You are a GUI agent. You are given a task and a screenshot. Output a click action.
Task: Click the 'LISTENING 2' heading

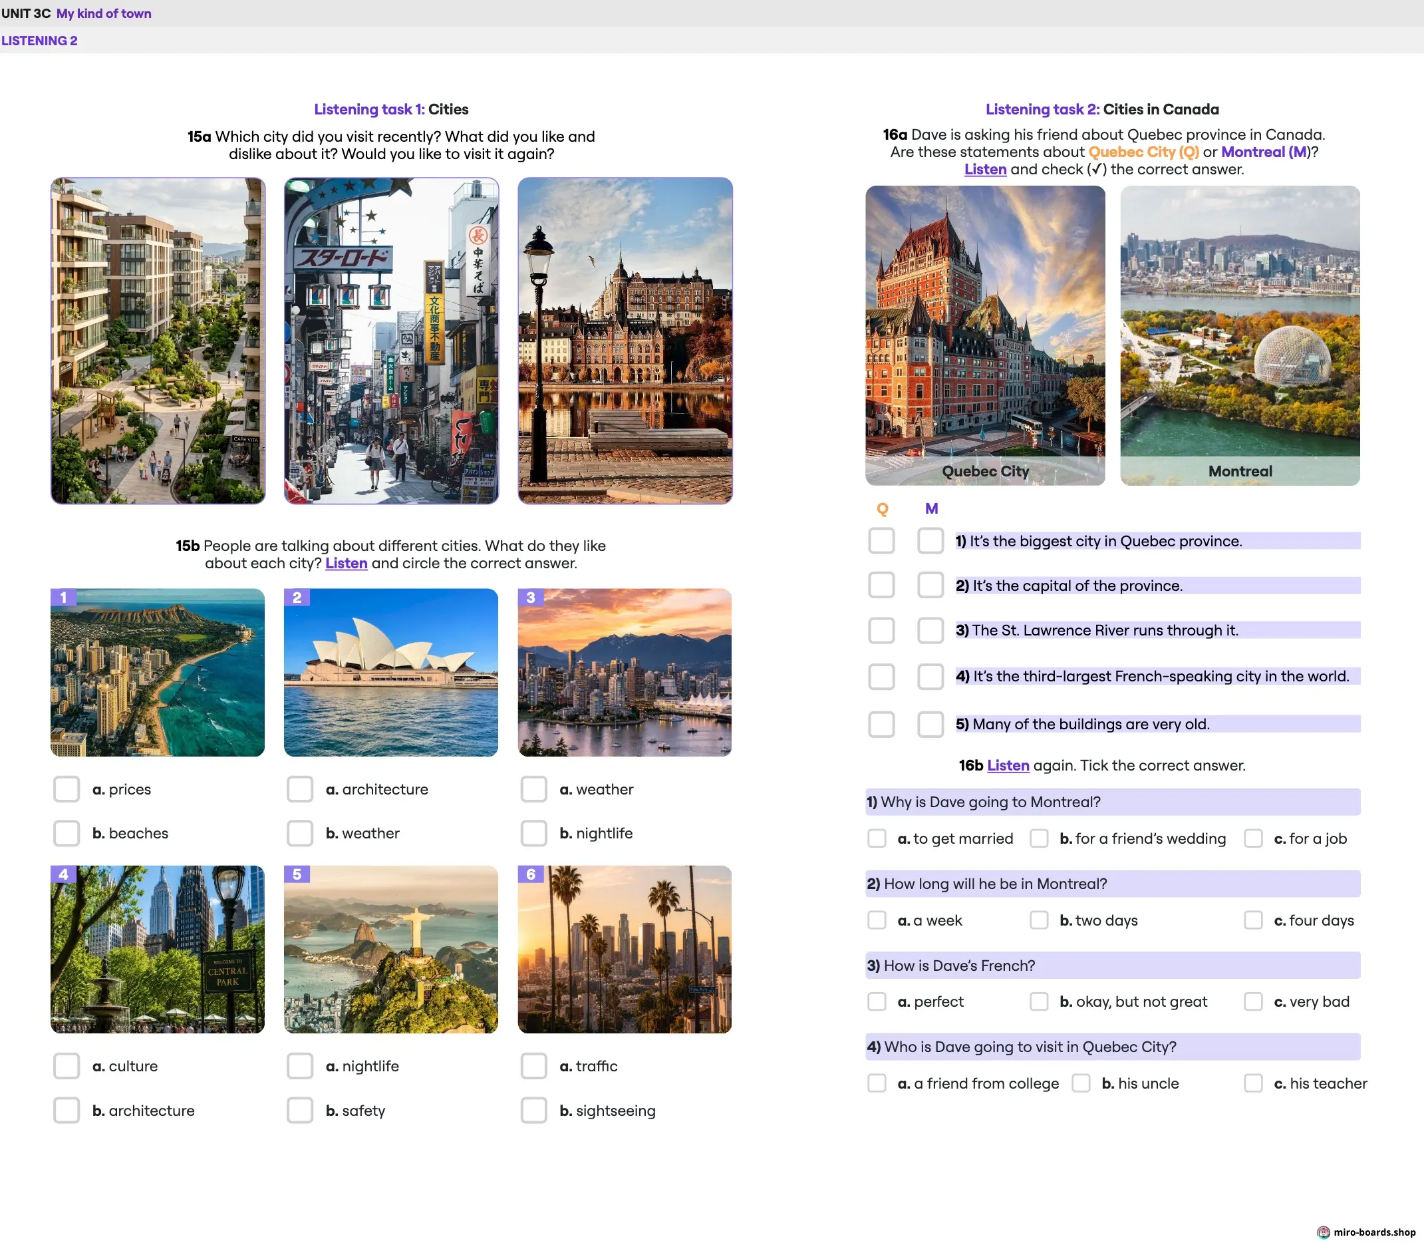(x=39, y=41)
